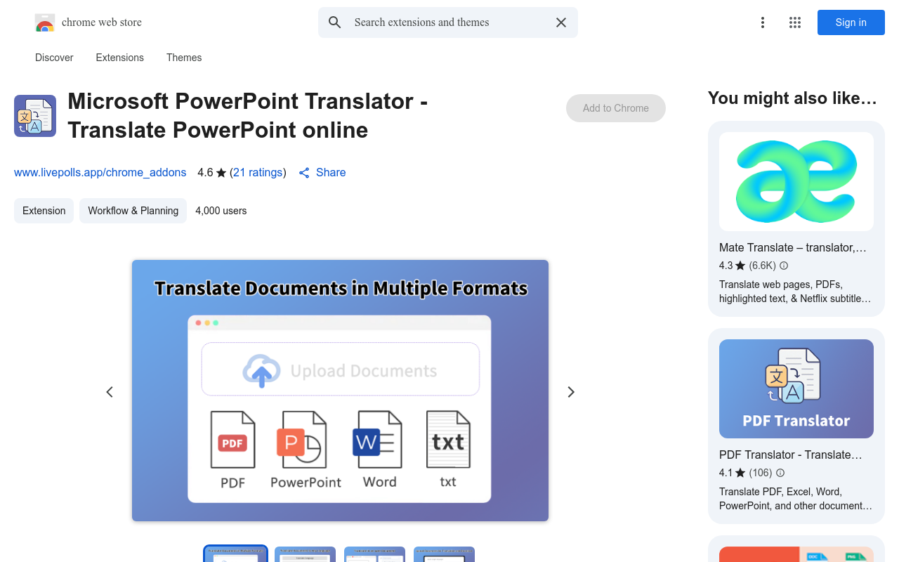Open the Mate Translate title link
Screen dimensions: 899x562
[x=793, y=247]
